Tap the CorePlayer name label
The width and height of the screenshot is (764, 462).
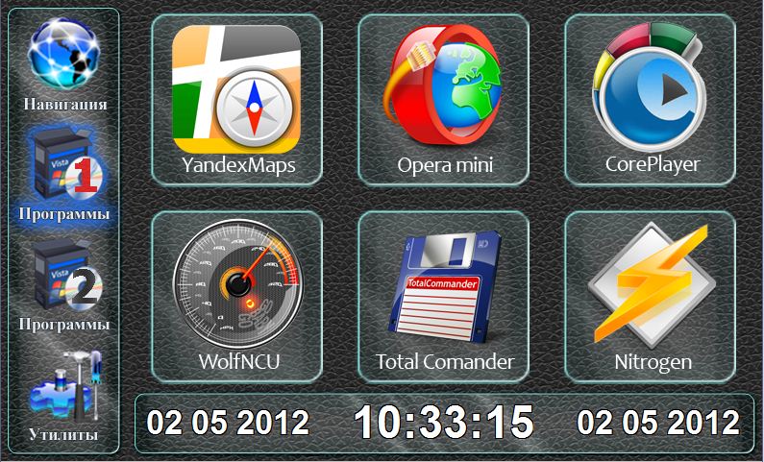coord(653,164)
